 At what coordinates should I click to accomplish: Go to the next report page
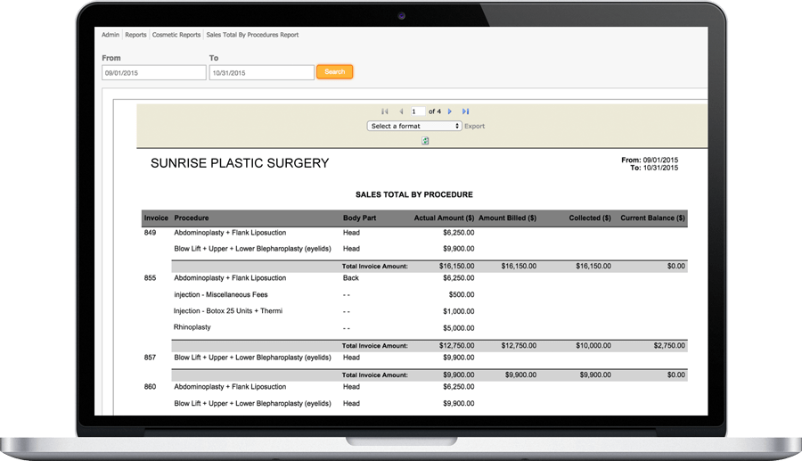[450, 111]
